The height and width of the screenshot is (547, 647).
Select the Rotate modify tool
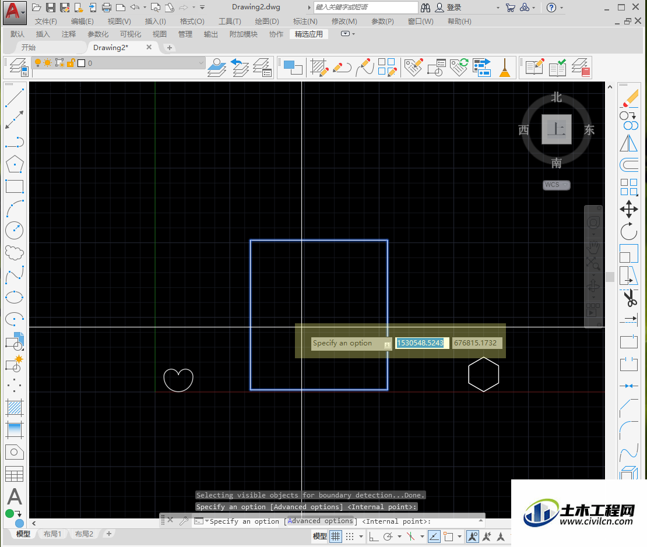(629, 231)
